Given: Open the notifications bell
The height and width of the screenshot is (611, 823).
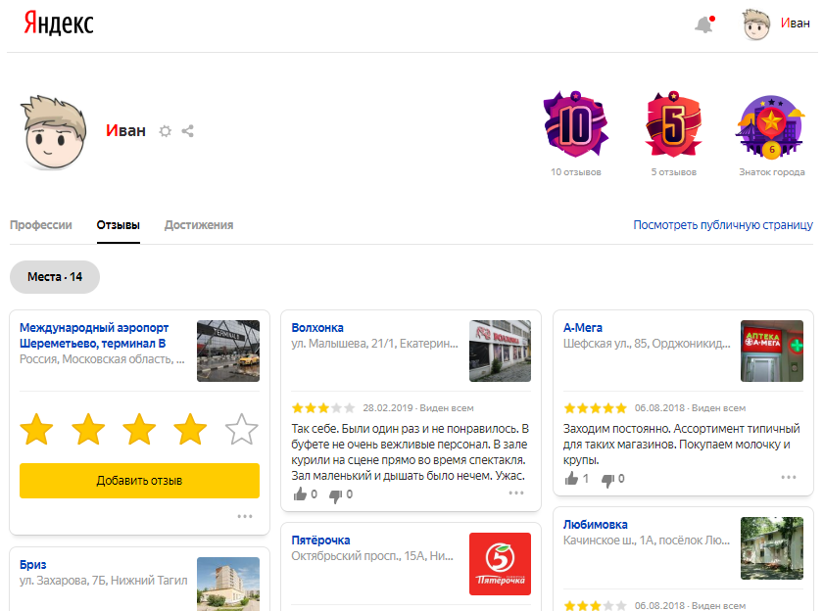Looking at the screenshot, I should (x=704, y=24).
